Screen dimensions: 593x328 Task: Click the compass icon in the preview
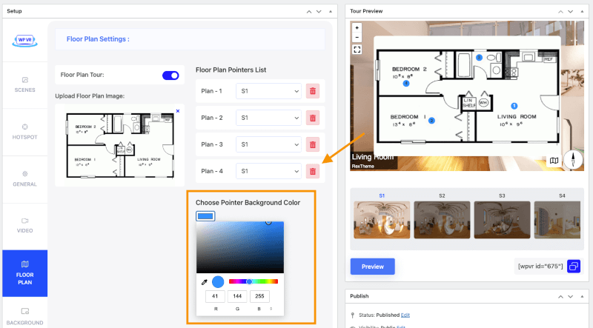pos(573,159)
